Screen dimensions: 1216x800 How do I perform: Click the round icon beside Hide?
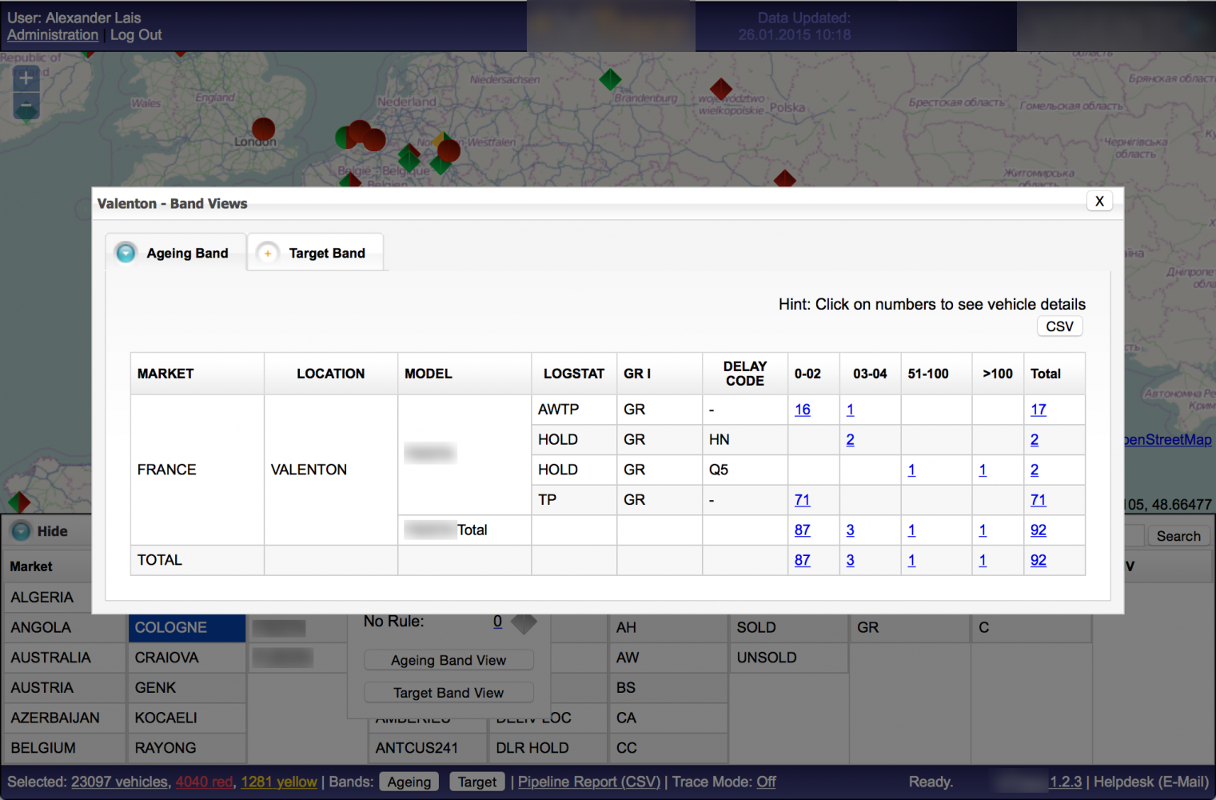pyautogui.click(x=22, y=531)
